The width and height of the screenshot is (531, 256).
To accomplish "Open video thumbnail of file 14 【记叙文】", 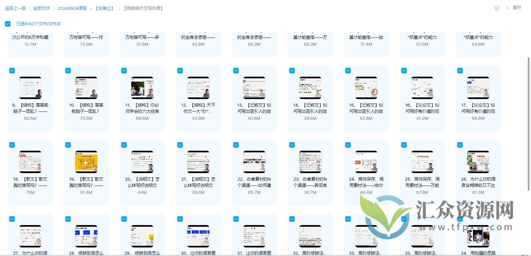I will [310, 88].
